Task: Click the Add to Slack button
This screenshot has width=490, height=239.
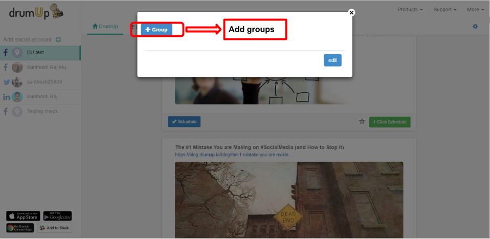Action: tap(55, 228)
